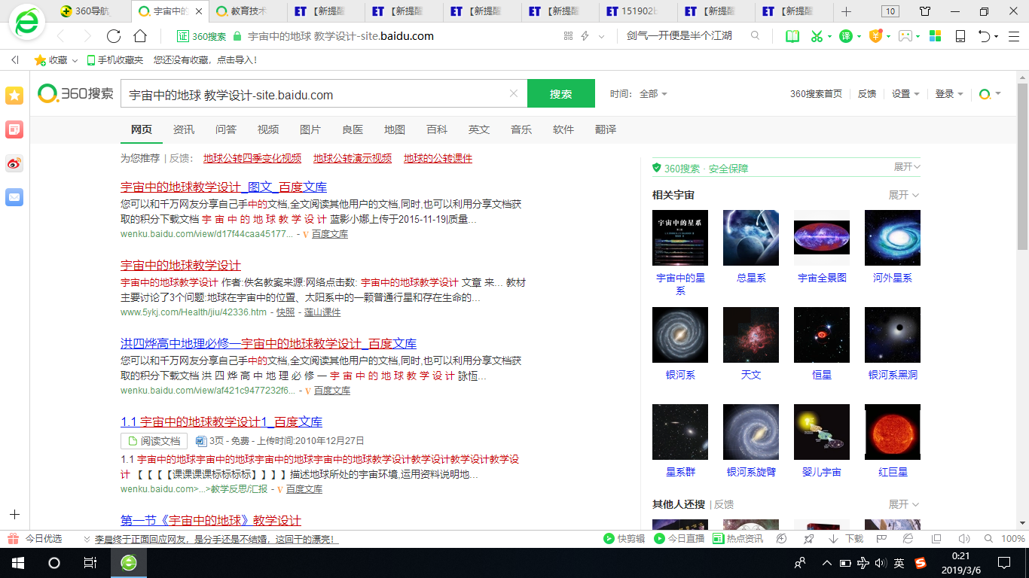Open the 登录 dropdown

[x=949, y=94]
